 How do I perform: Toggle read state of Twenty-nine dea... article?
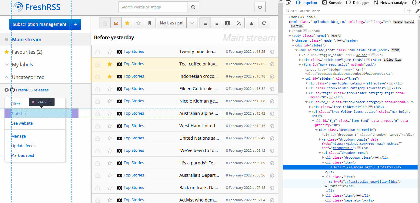pos(98,52)
